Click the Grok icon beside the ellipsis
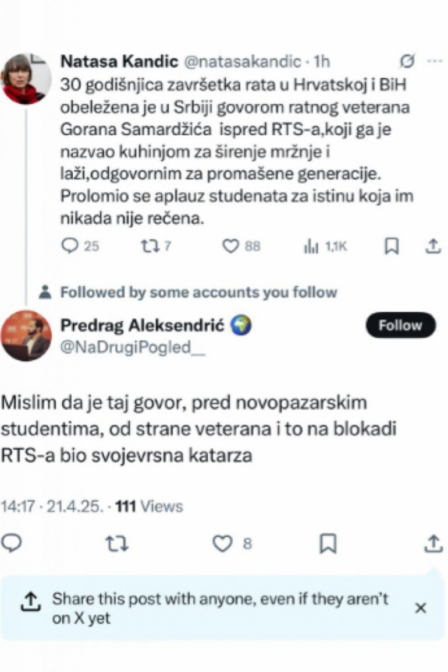The image size is (448, 672). (x=408, y=61)
